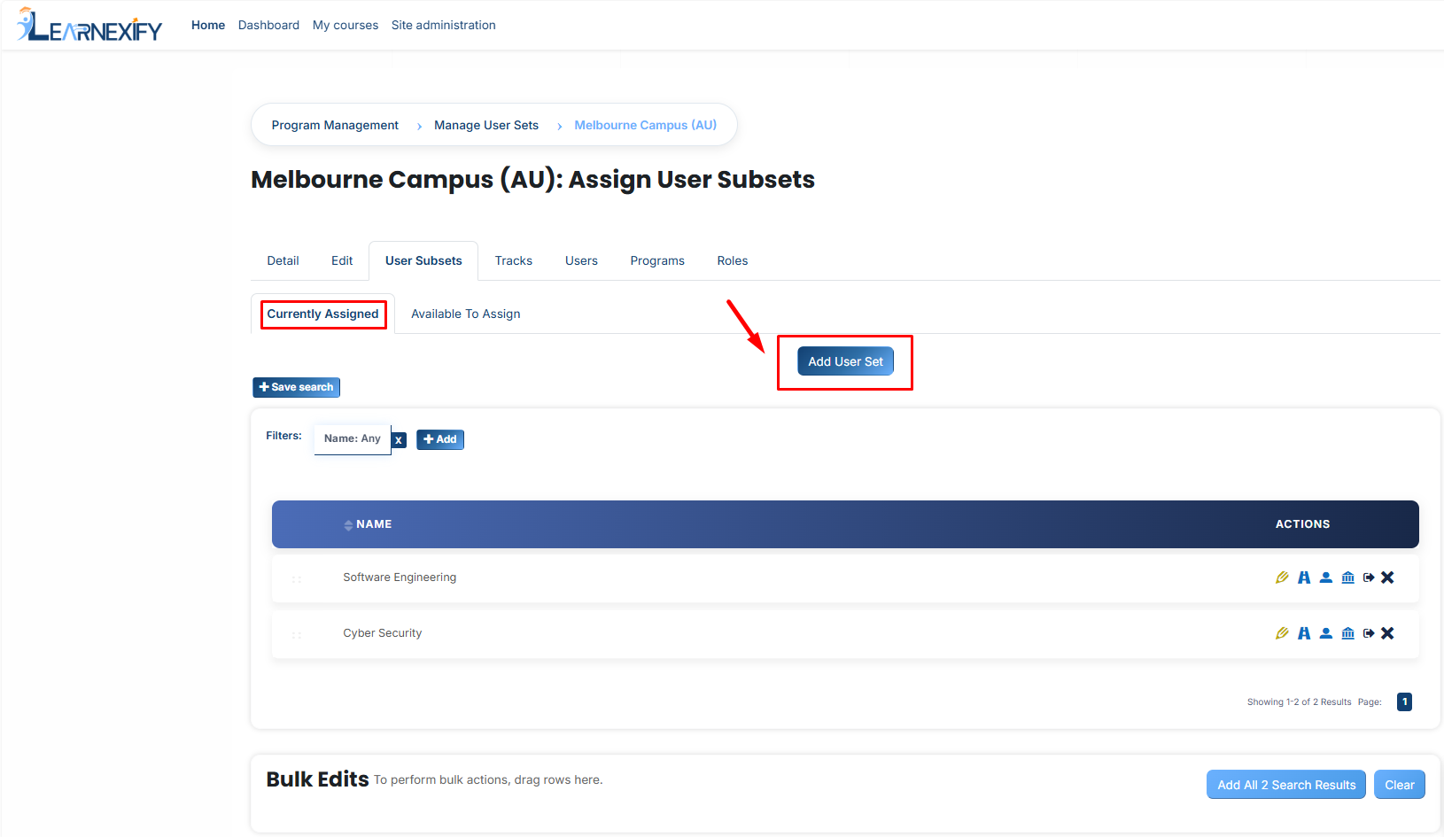The width and height of the screenshot is (1444, 837).
Task: Click the move arrow icon for Cyber Security
Action: [1369, 633]
